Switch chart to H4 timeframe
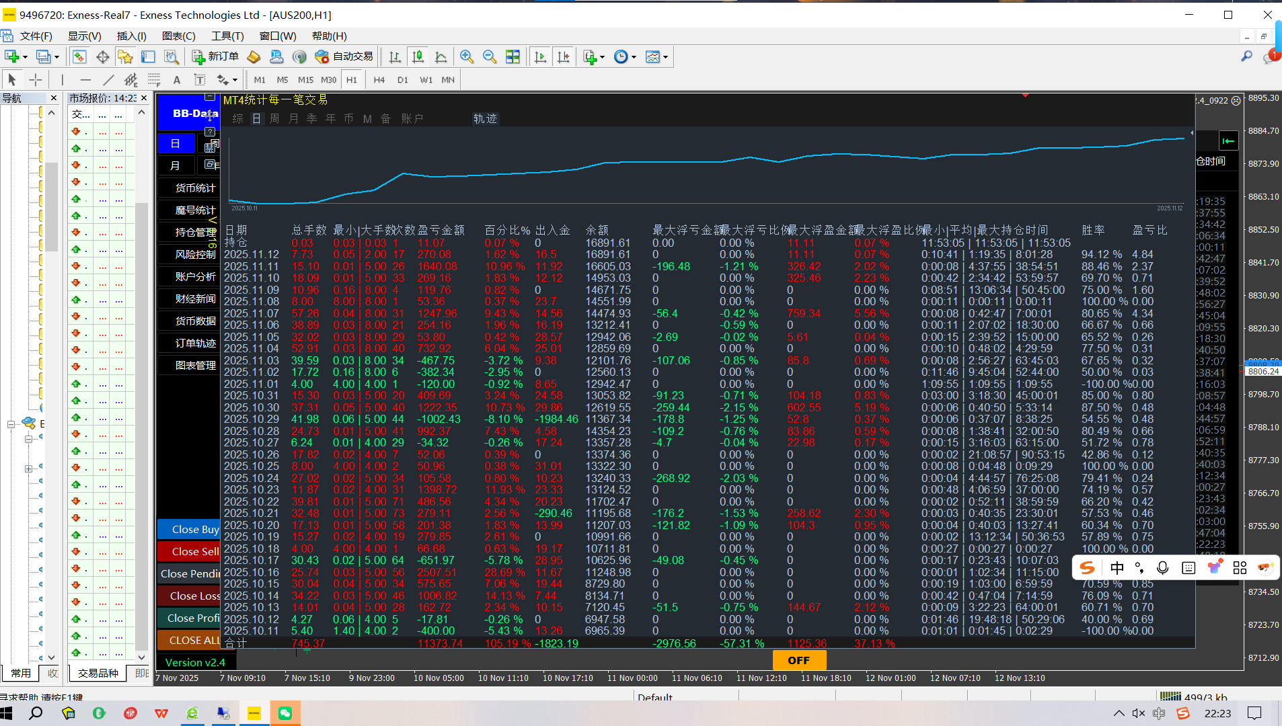The width and height of the screenshot is (1282, 726). pyautogui.click(x=379, y=80)
